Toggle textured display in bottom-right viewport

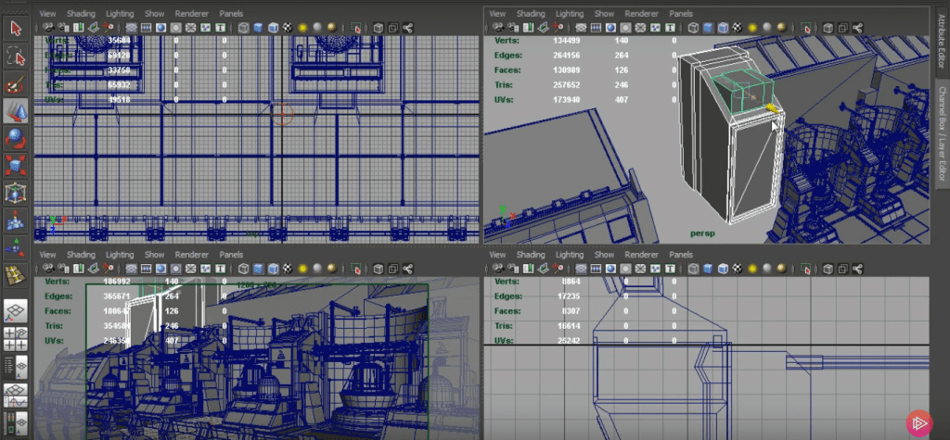[x=737, y=269]
